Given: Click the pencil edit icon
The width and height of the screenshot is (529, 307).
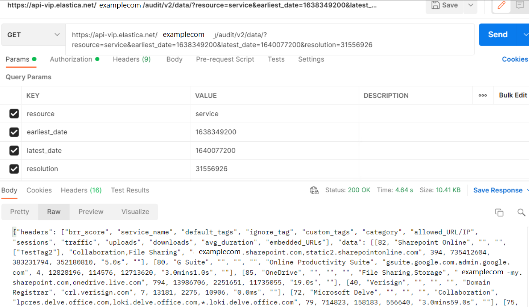Looking at the screenshot, I should click(x=501, y=5).
